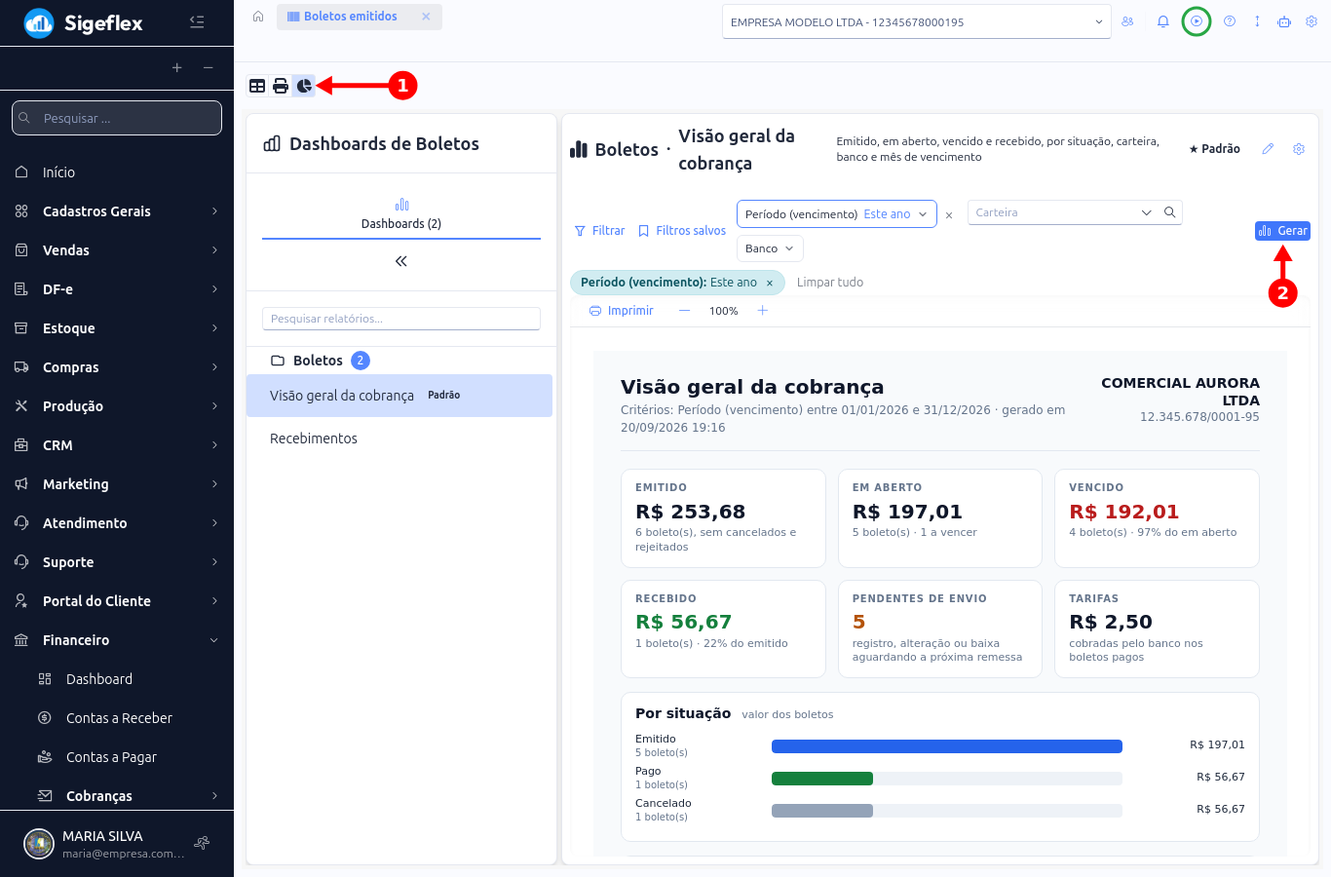Click the Pesquisar relatórios field

pos(401,319)
